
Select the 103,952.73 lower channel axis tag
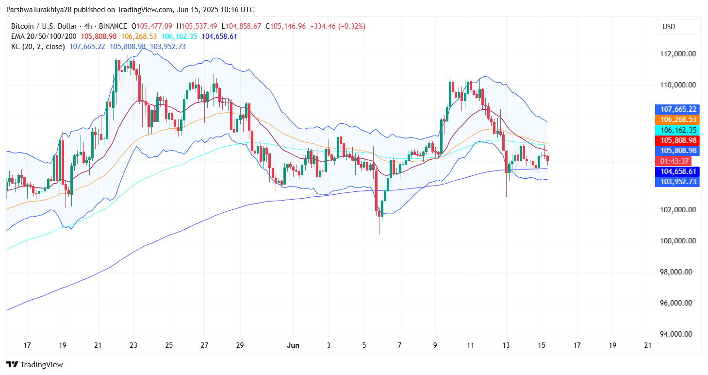[x=677, y=182]
